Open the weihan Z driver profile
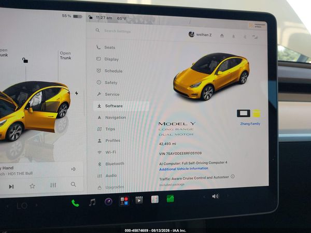This screenshot has height=233, width=311. [x=200, y=35]
